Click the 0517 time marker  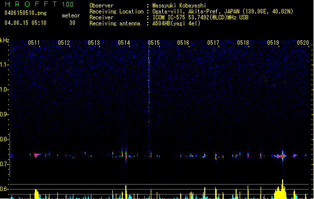(x=213, y=43)
